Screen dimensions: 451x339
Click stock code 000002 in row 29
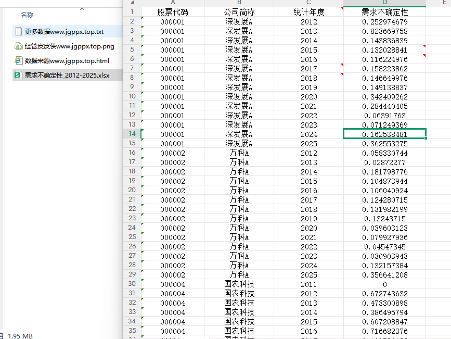click(173, 275)
